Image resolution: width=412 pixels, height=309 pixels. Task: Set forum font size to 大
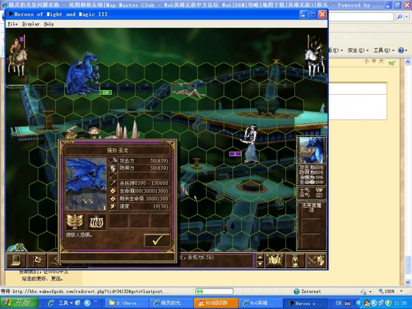click(381, 61)
